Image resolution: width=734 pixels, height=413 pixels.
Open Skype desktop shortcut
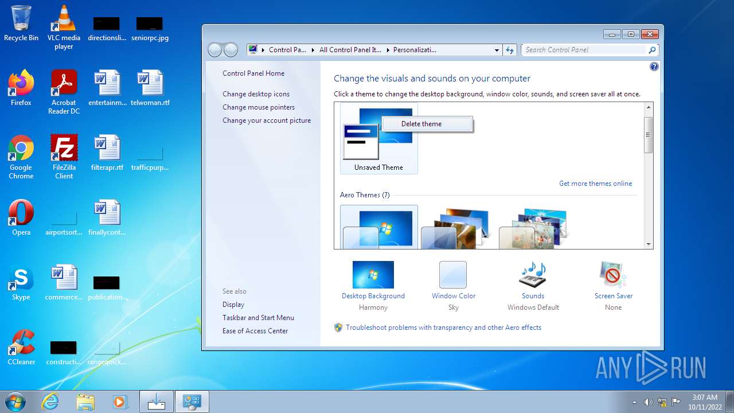(x=21, y=282)
